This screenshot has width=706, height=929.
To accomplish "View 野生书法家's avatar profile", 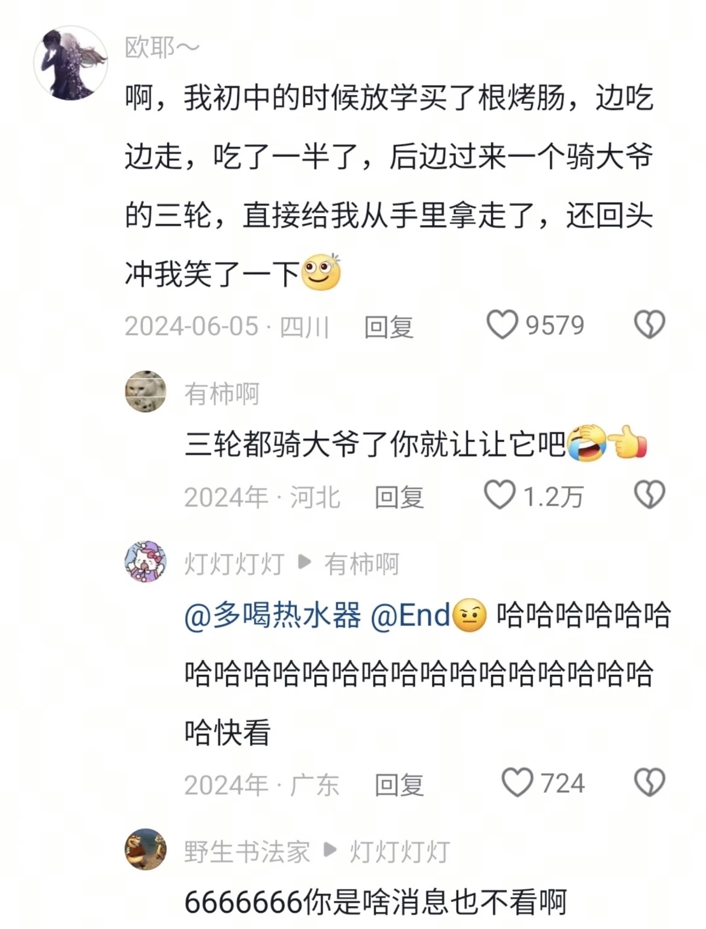I will click(x=145, y=849).
